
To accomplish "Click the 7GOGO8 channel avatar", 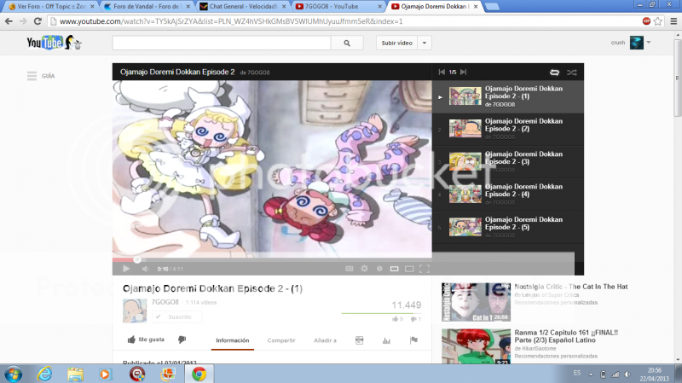I will [x=135, y=310].
